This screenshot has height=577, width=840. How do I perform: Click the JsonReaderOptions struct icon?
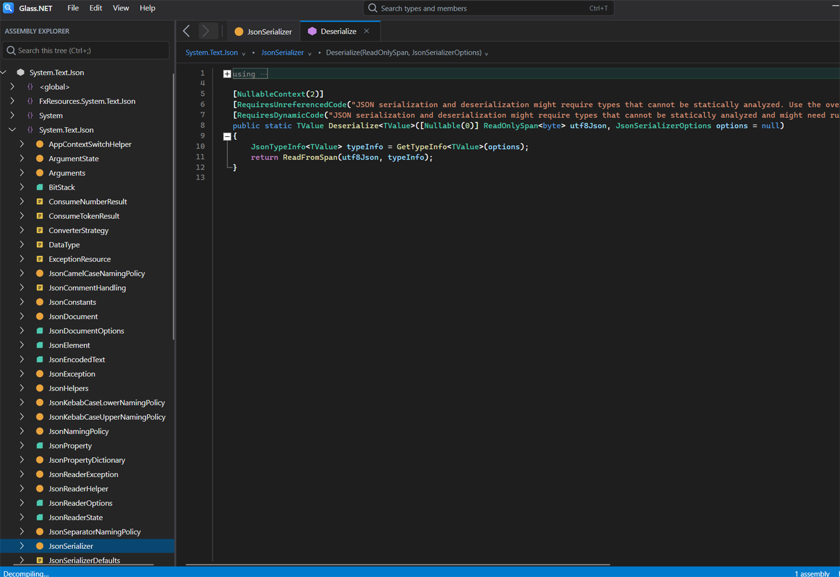click(x=40, y=503)
